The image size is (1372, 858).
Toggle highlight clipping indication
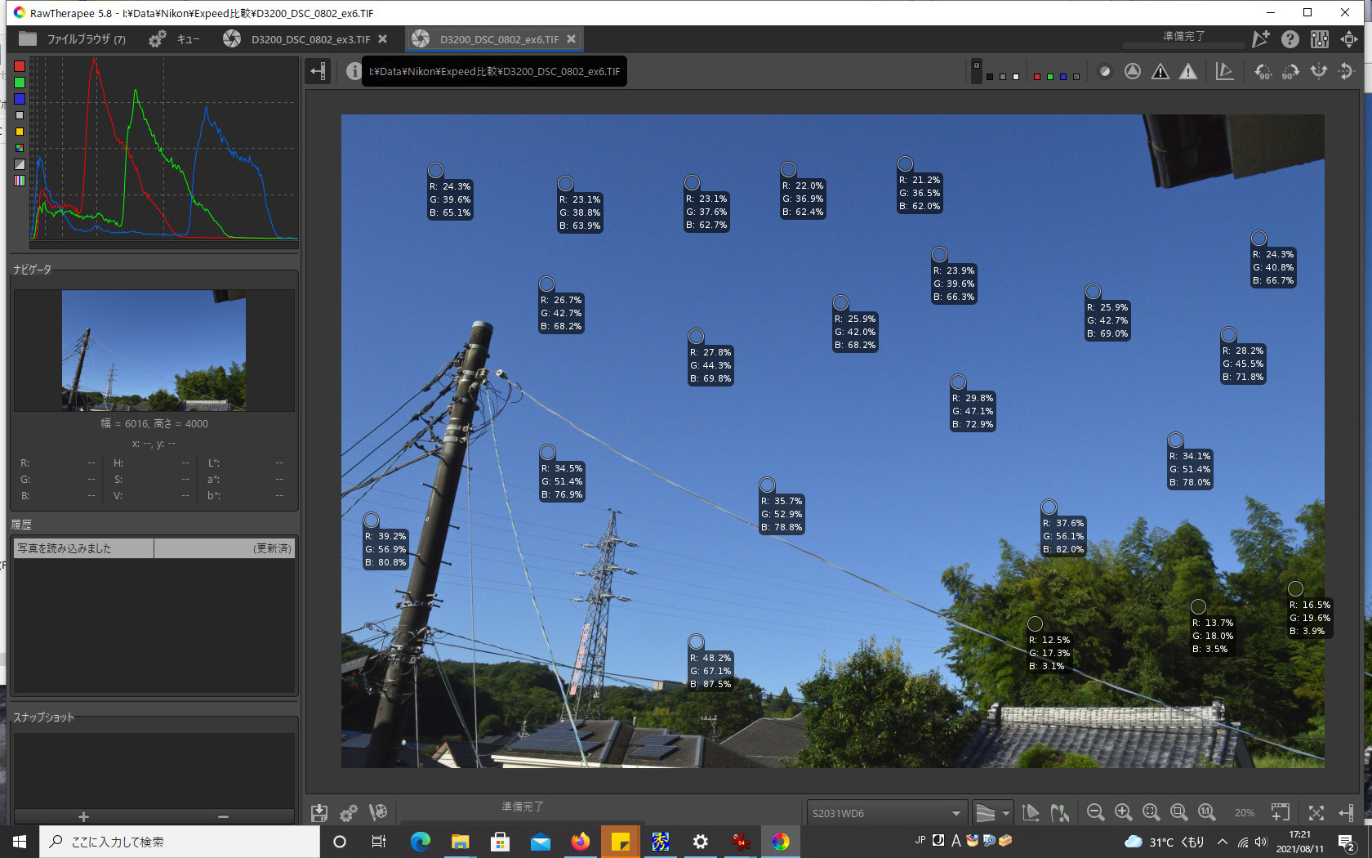click(1188, 71)
